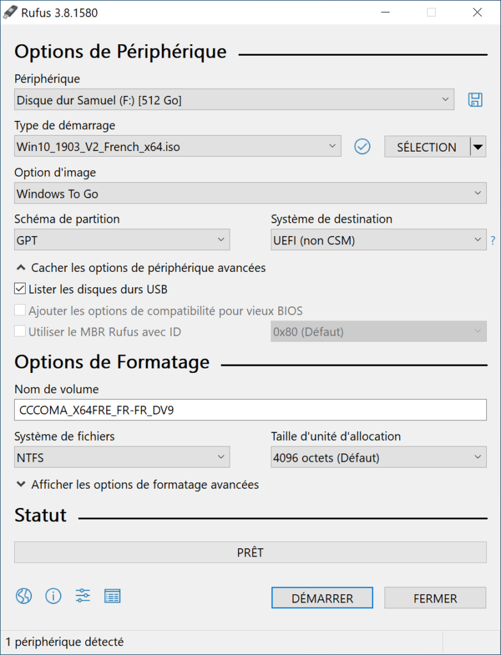Collapse Cacher les options de périphérique avancées
The width and height of the screenshot is (501, 655).
pos(140,268)
